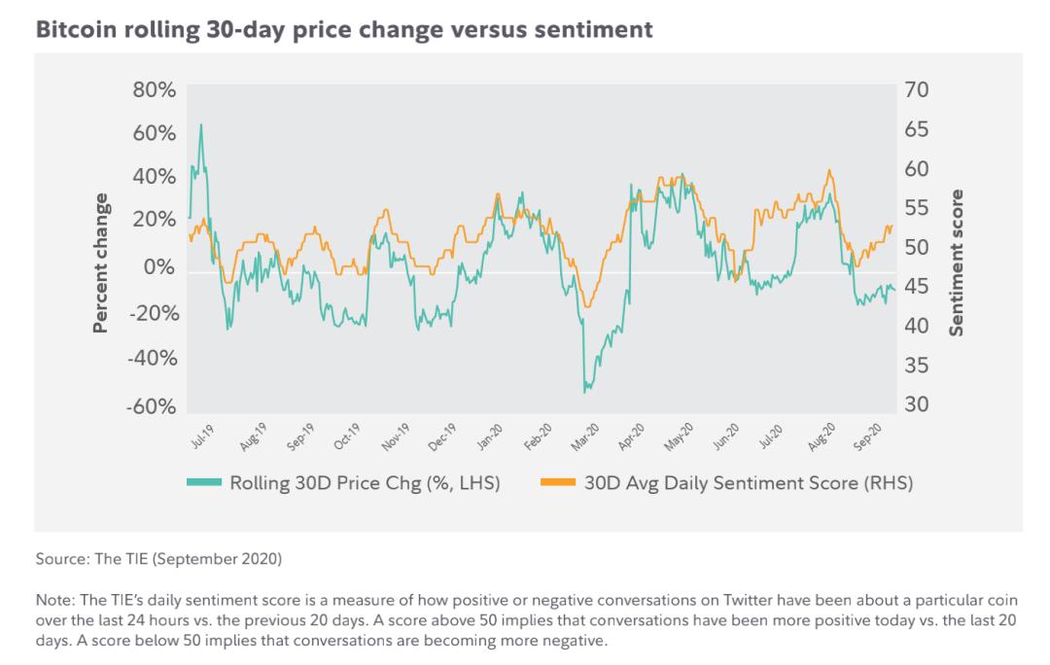
Task: Click the teal price trough near Mar-20
Action: click(x=584, y=391)
